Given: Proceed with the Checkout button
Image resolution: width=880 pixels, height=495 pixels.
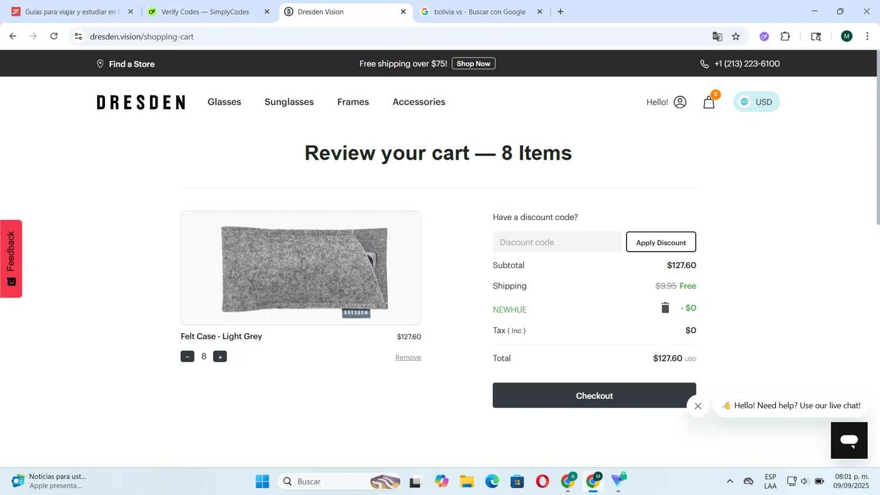Looking at the screenshot, I should coord(594,396).
